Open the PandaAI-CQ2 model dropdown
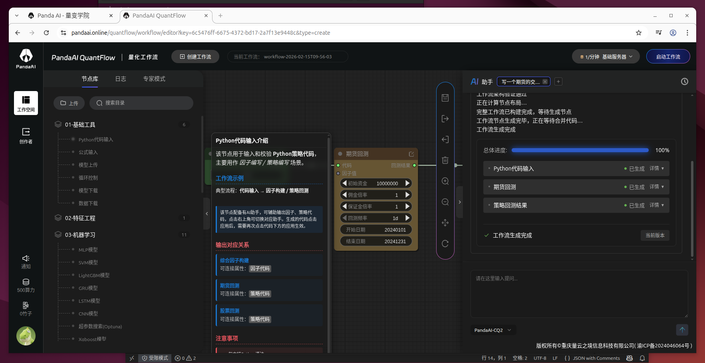This screenshot has height=363, width=705. coord(493,330)
